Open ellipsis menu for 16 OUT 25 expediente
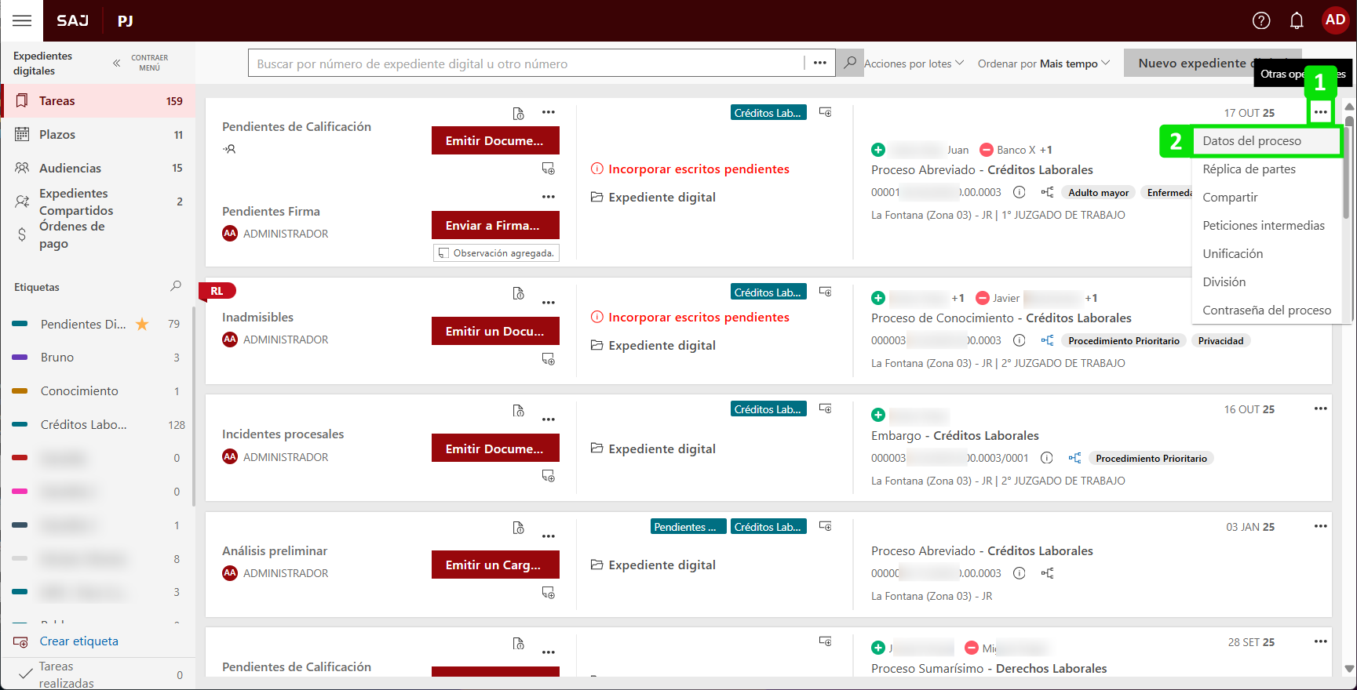1357x690 pixels. tap(1321, 409)
